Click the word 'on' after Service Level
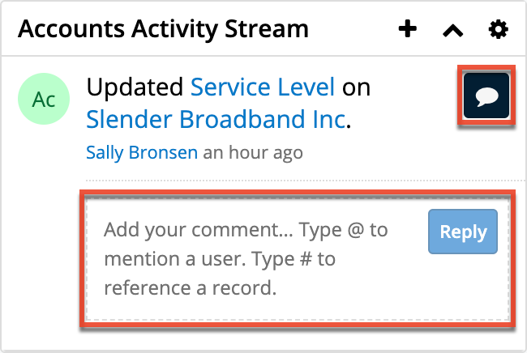Viewport: 527px width, 353px height. click(356, 86)
